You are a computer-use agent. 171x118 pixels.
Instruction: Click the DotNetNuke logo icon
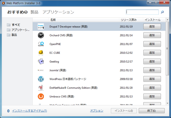pos(41,88)
